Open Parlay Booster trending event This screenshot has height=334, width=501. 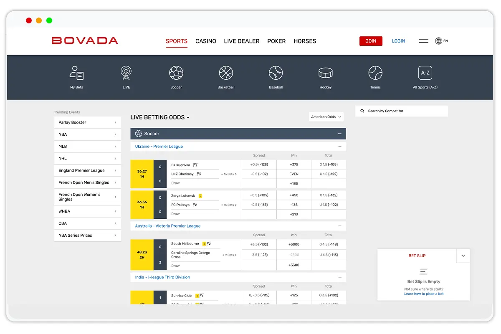[88, 122]
